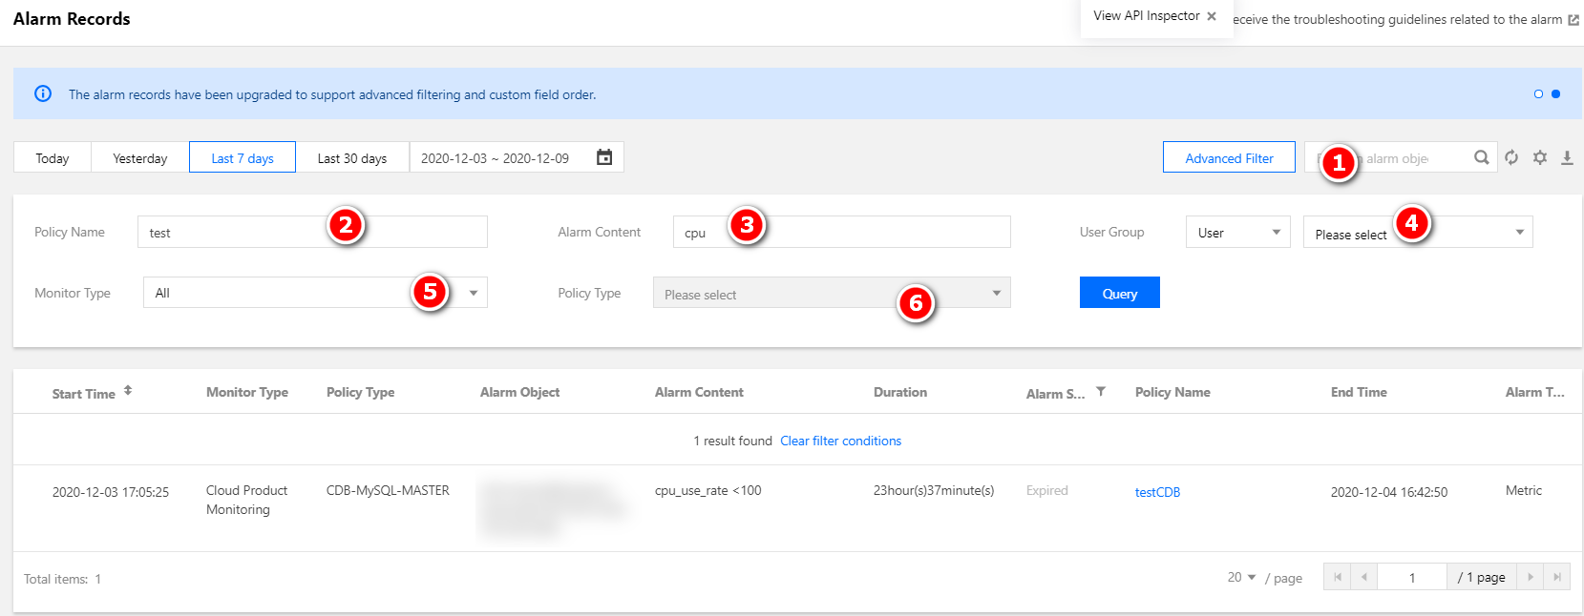Select the Last 30 days tab
Screen dimensions: 1584x616
pyautogui.click(x=351, y=158)
